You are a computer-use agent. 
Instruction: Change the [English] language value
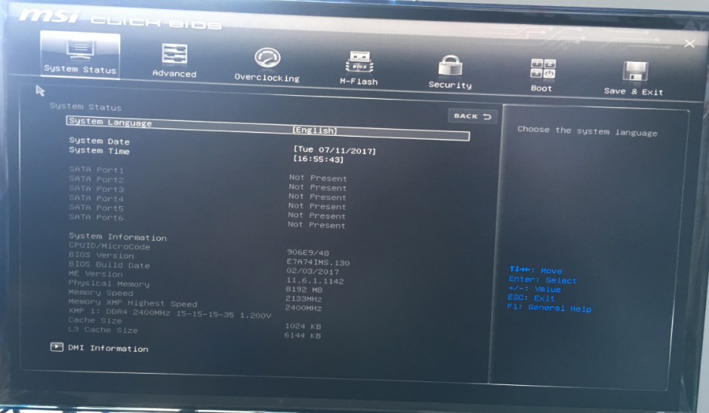tap(315, 131)
